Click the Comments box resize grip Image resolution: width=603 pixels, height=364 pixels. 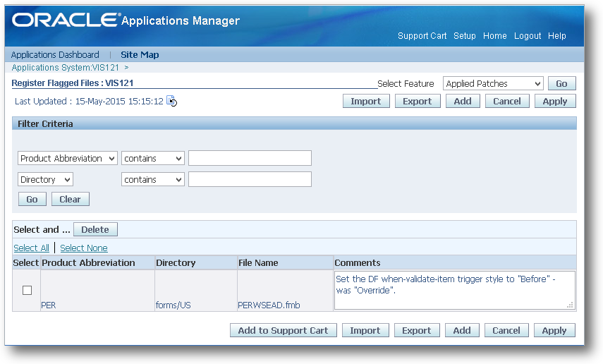[571, 305]
